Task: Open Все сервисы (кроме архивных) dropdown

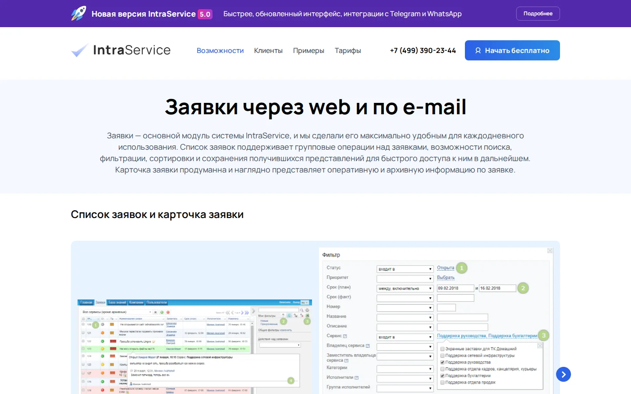Action: tap(117, 312)
